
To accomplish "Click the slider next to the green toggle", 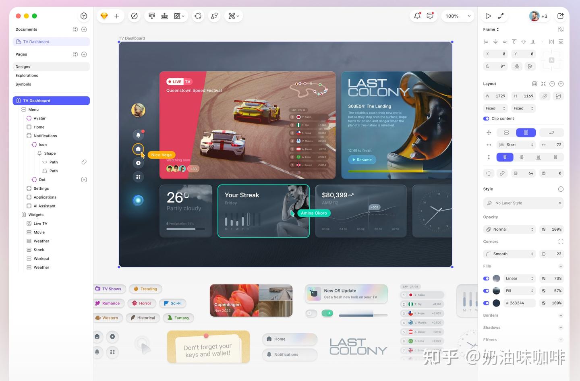I will click(363, 315).
